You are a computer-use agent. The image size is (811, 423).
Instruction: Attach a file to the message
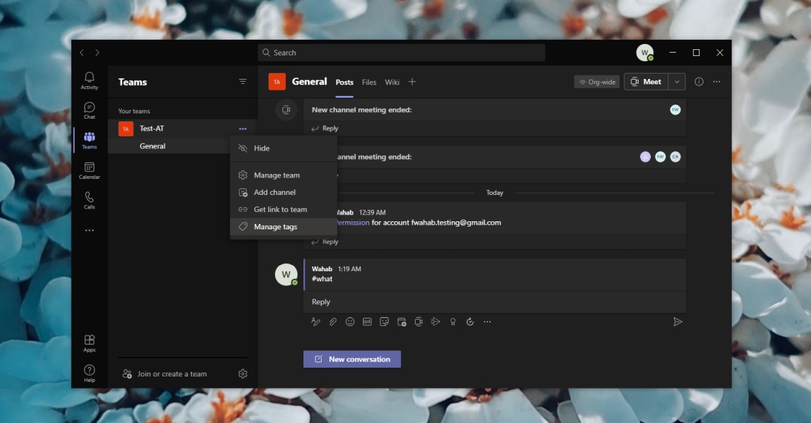pyautogui.click(x=333, y=322)
